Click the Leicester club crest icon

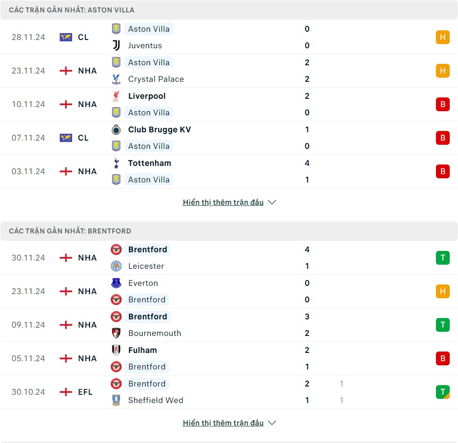[116, 266]
